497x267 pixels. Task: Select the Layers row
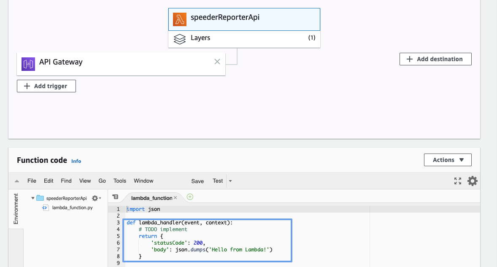pyautogui.click(x=244, y=39)
